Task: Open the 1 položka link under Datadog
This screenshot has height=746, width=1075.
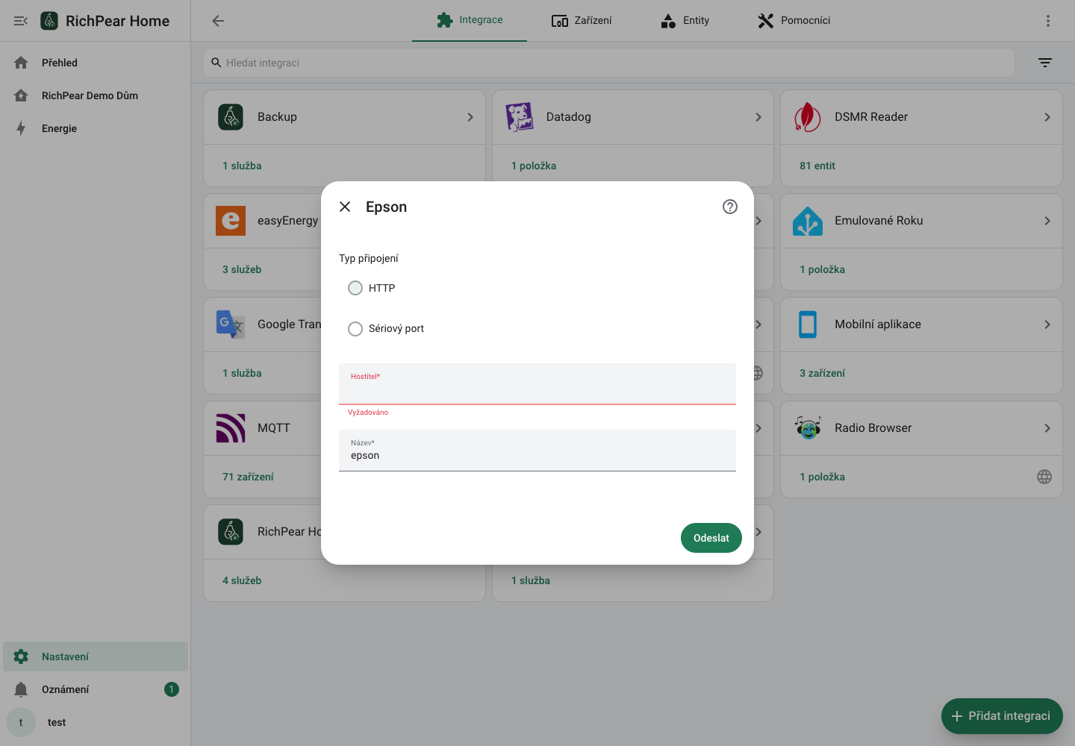Action: [534, 166]
